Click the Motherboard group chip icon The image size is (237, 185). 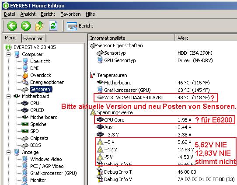pos(17,96)
